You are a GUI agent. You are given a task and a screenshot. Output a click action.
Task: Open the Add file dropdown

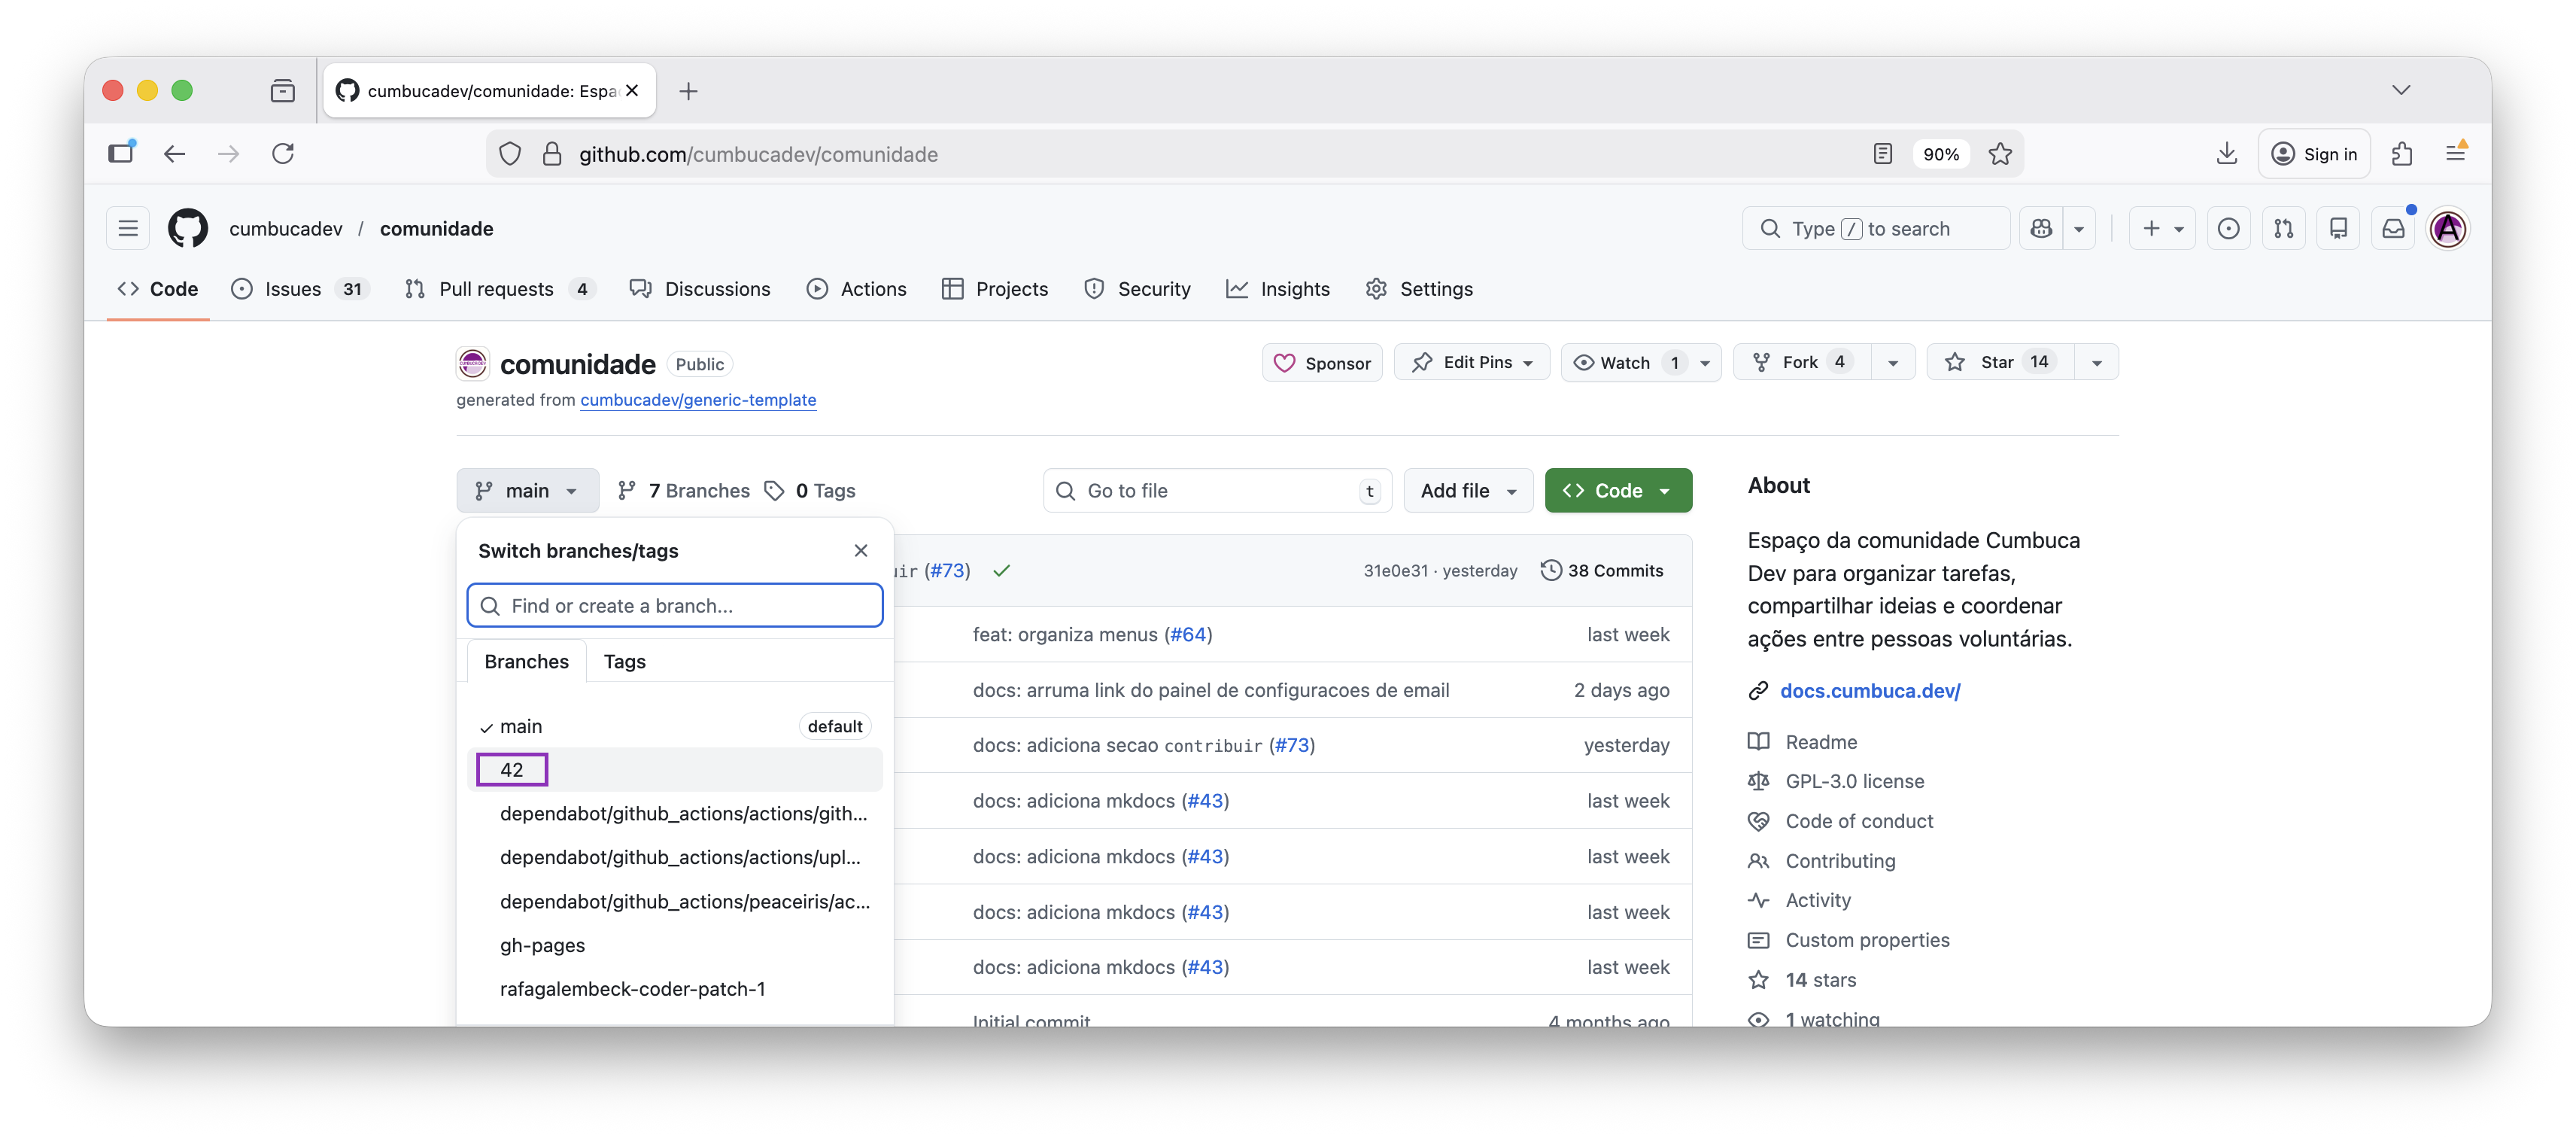tap(1468, 491)
